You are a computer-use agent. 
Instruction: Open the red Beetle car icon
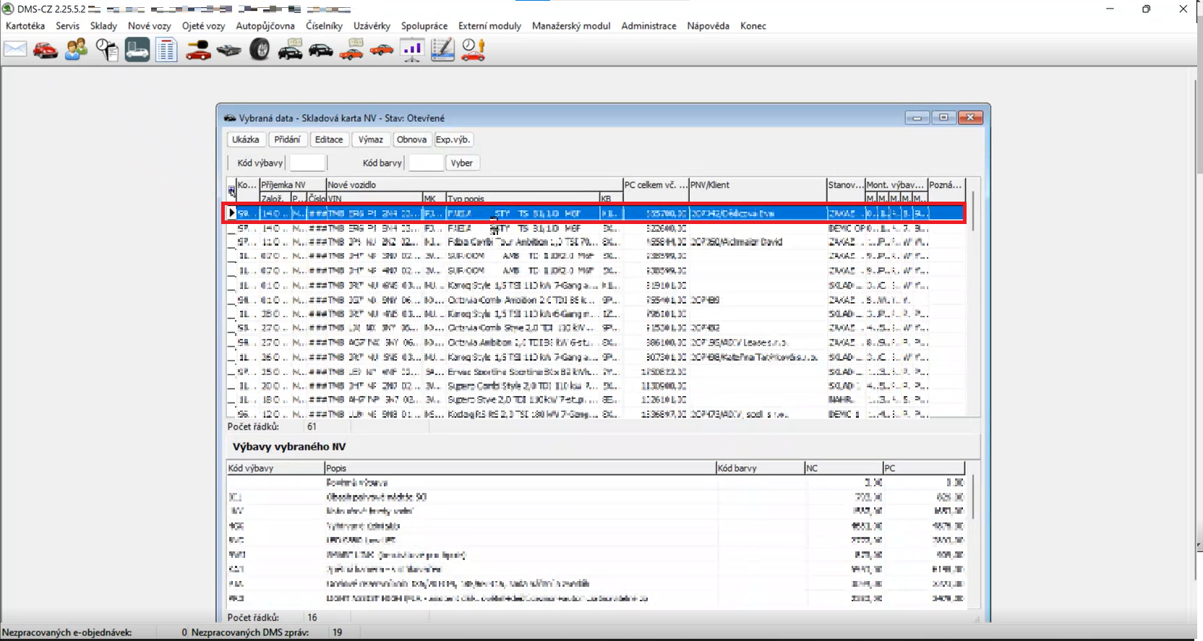tap(46, 50)
